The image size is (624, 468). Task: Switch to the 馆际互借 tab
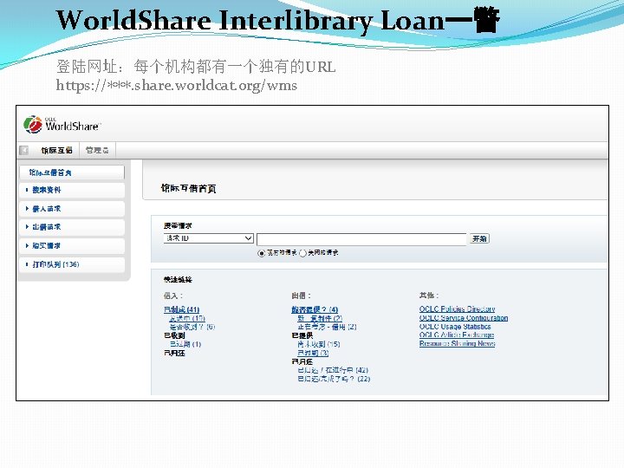tap(56, 150)
